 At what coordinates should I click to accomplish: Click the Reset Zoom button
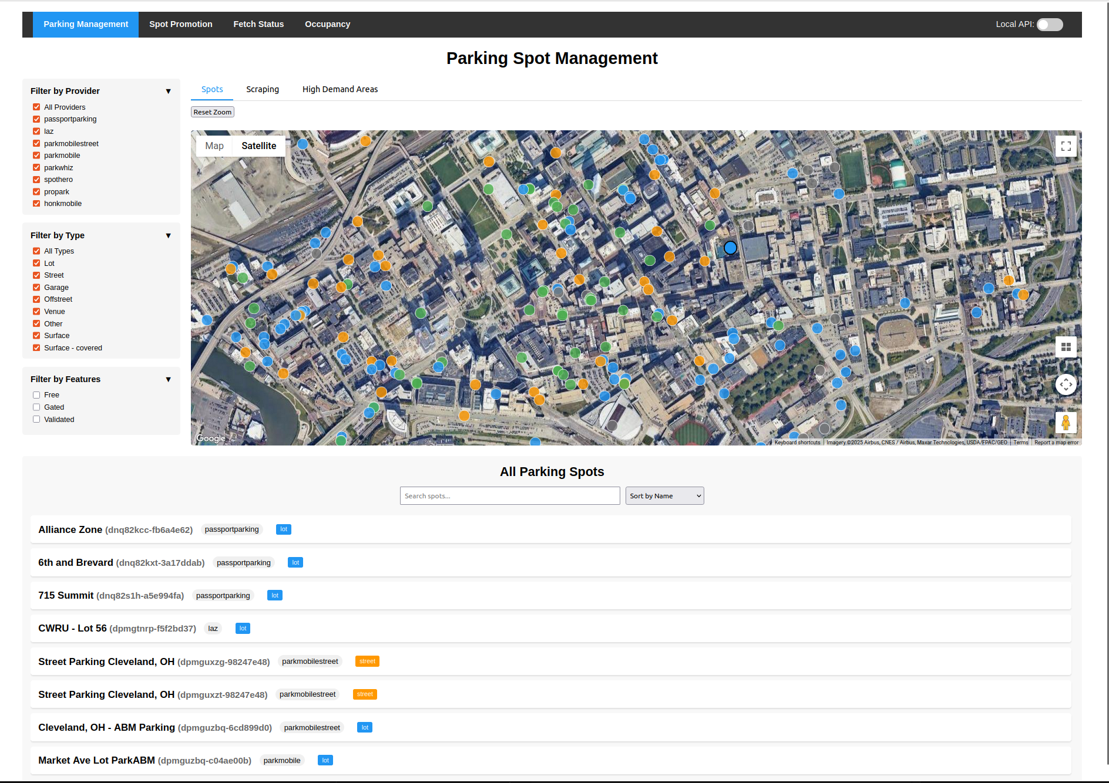pyautogui.click(x=212, y=112)
